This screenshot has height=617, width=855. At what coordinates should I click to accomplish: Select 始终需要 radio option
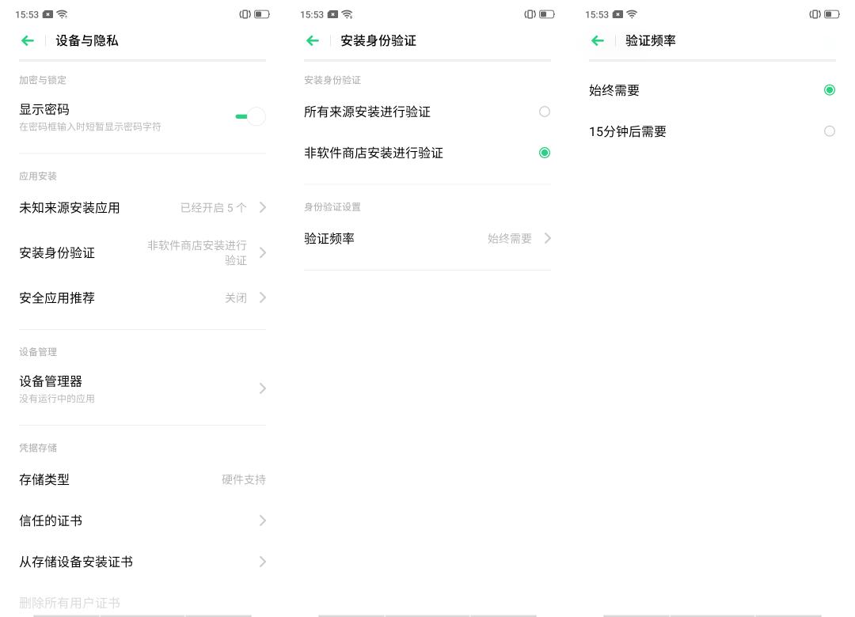830,90
